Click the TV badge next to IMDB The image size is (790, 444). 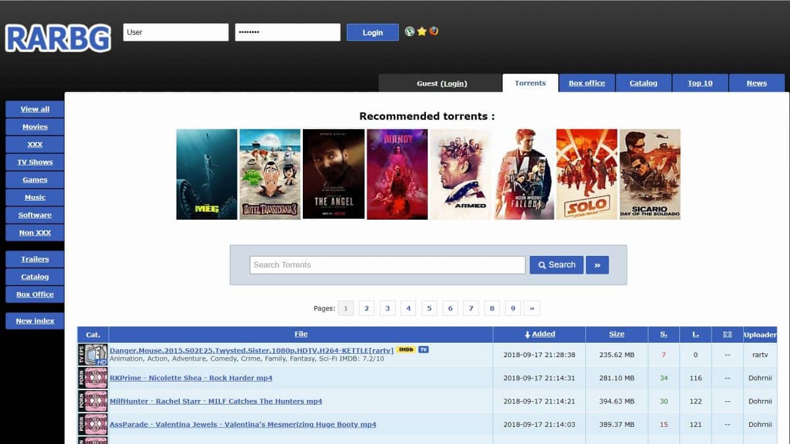click(423, 349)
